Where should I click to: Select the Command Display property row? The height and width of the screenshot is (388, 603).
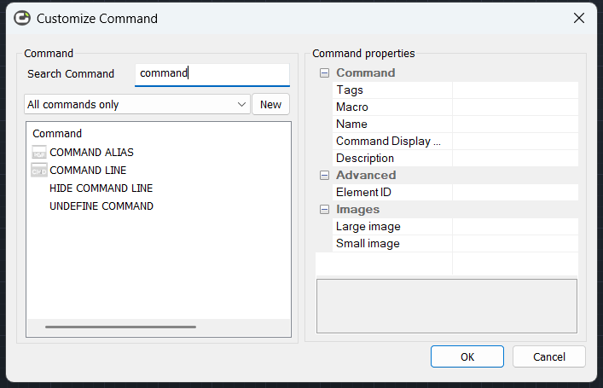455,141
